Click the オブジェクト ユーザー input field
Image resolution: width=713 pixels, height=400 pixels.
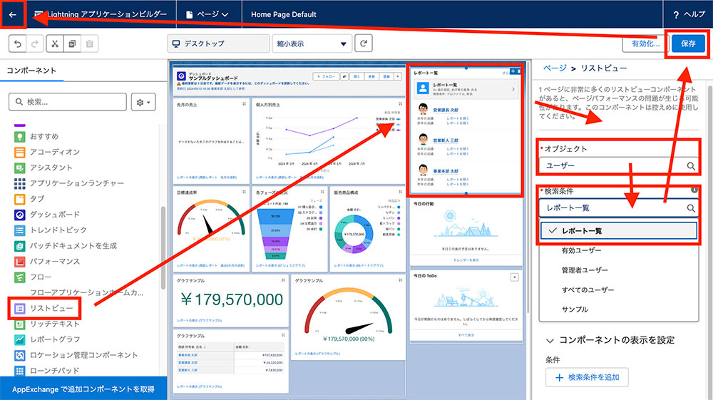[x=618, y=166]
